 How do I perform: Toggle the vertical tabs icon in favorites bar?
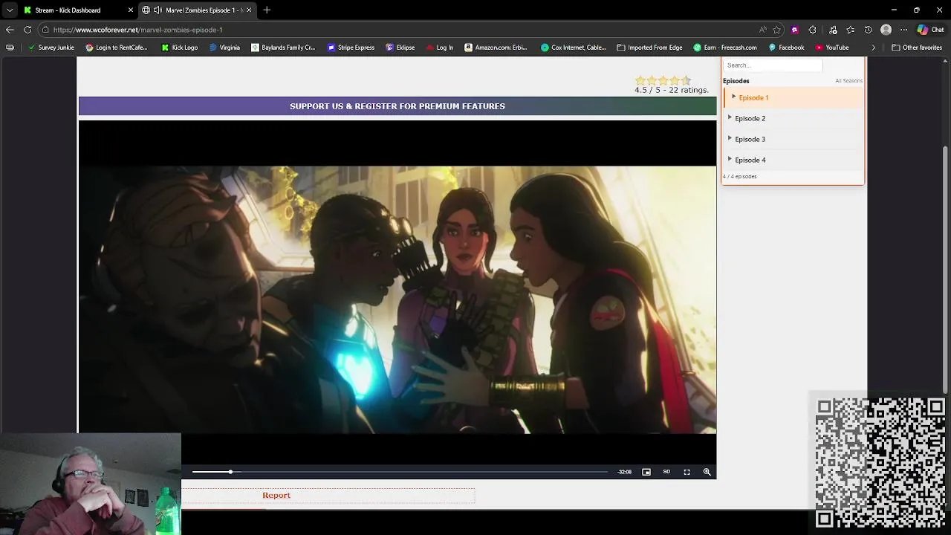(10, 48)
